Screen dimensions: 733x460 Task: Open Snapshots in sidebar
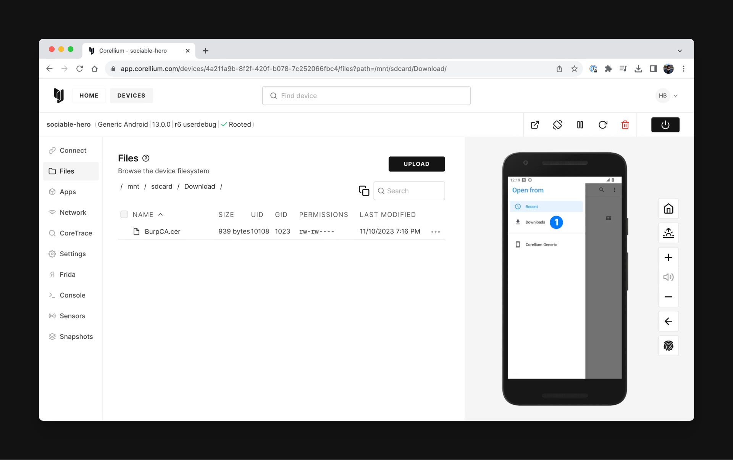click(71, 336)
